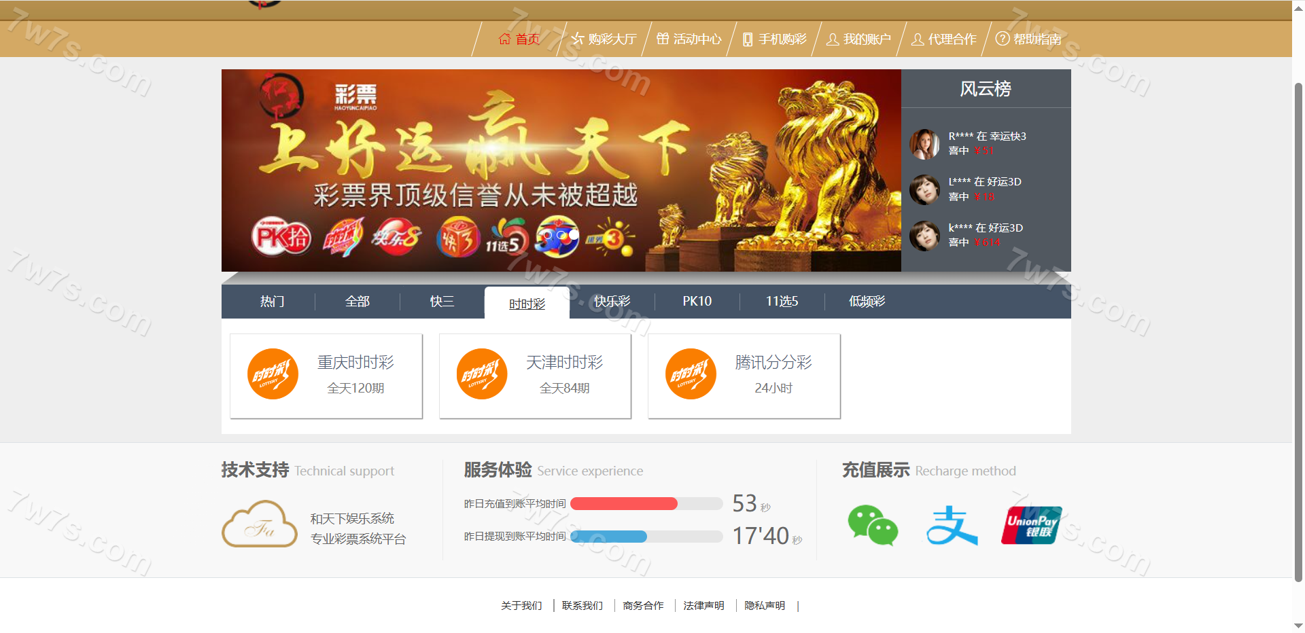1305x633 pixels.
Task: Click the blue withdrawal time progress bar
Action: 609,537
